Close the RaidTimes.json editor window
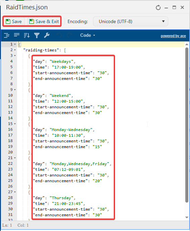The width and height of the screenshot is (190, 231). click(182, 7)
